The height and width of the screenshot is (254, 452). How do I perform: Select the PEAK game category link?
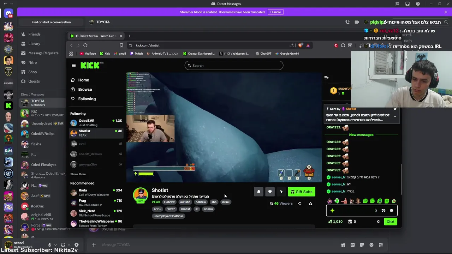pyautogui.click(x=156, y=202)
